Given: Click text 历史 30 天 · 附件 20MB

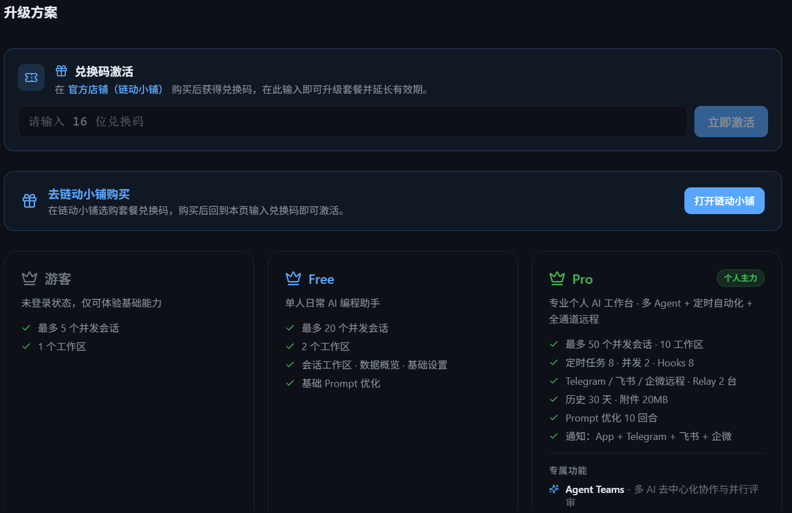Looking at the screenshot, I should 616,399.
